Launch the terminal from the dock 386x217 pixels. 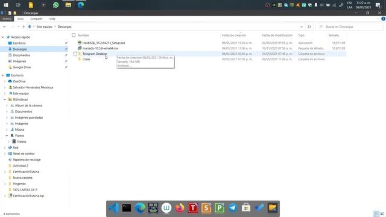point(127,208)
